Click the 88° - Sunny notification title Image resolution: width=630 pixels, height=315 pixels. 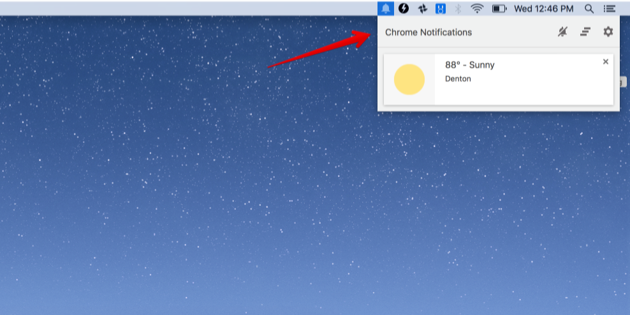(x=470, y=64)
